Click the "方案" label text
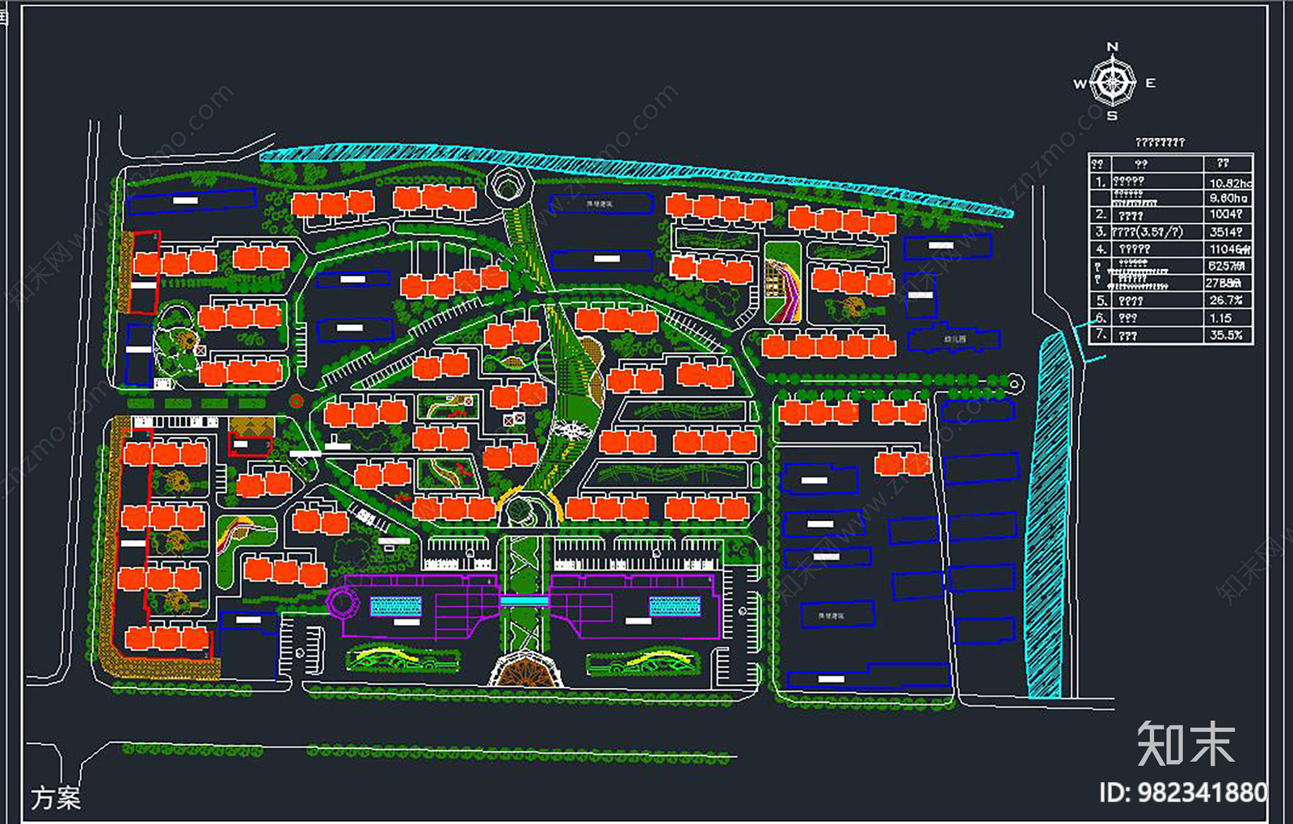Image resolution: width=1293 pixels, height=824 pixels. point(56,798)
